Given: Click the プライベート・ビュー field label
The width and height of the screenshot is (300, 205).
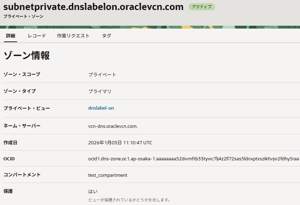Looking at the screenshot, I should [x=27, y=108].
